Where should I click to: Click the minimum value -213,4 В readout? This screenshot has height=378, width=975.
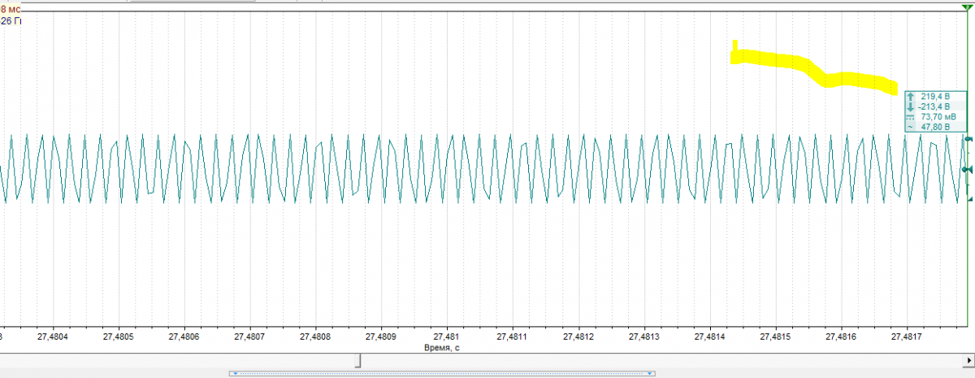click(933, 106)
